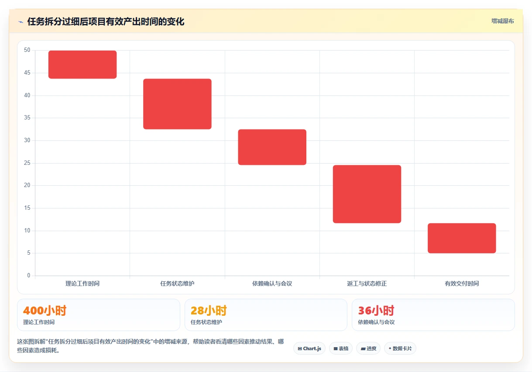Click the 36小时 data card
This screenshot has height=372, width=532.
tap(433, 315)
